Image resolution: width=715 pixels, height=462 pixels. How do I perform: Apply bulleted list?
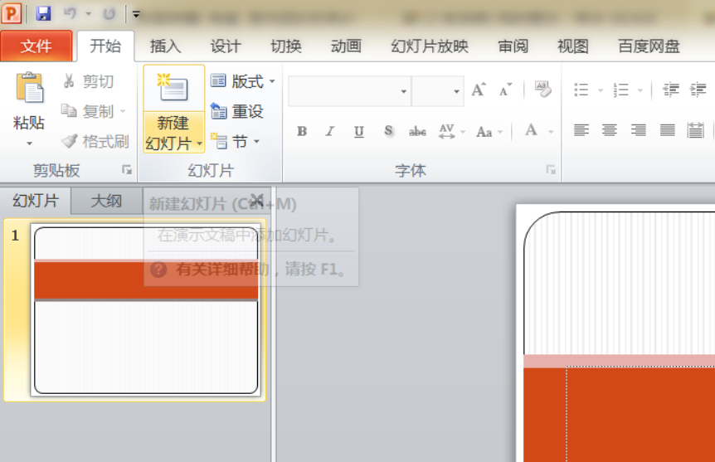pos(581,90)
